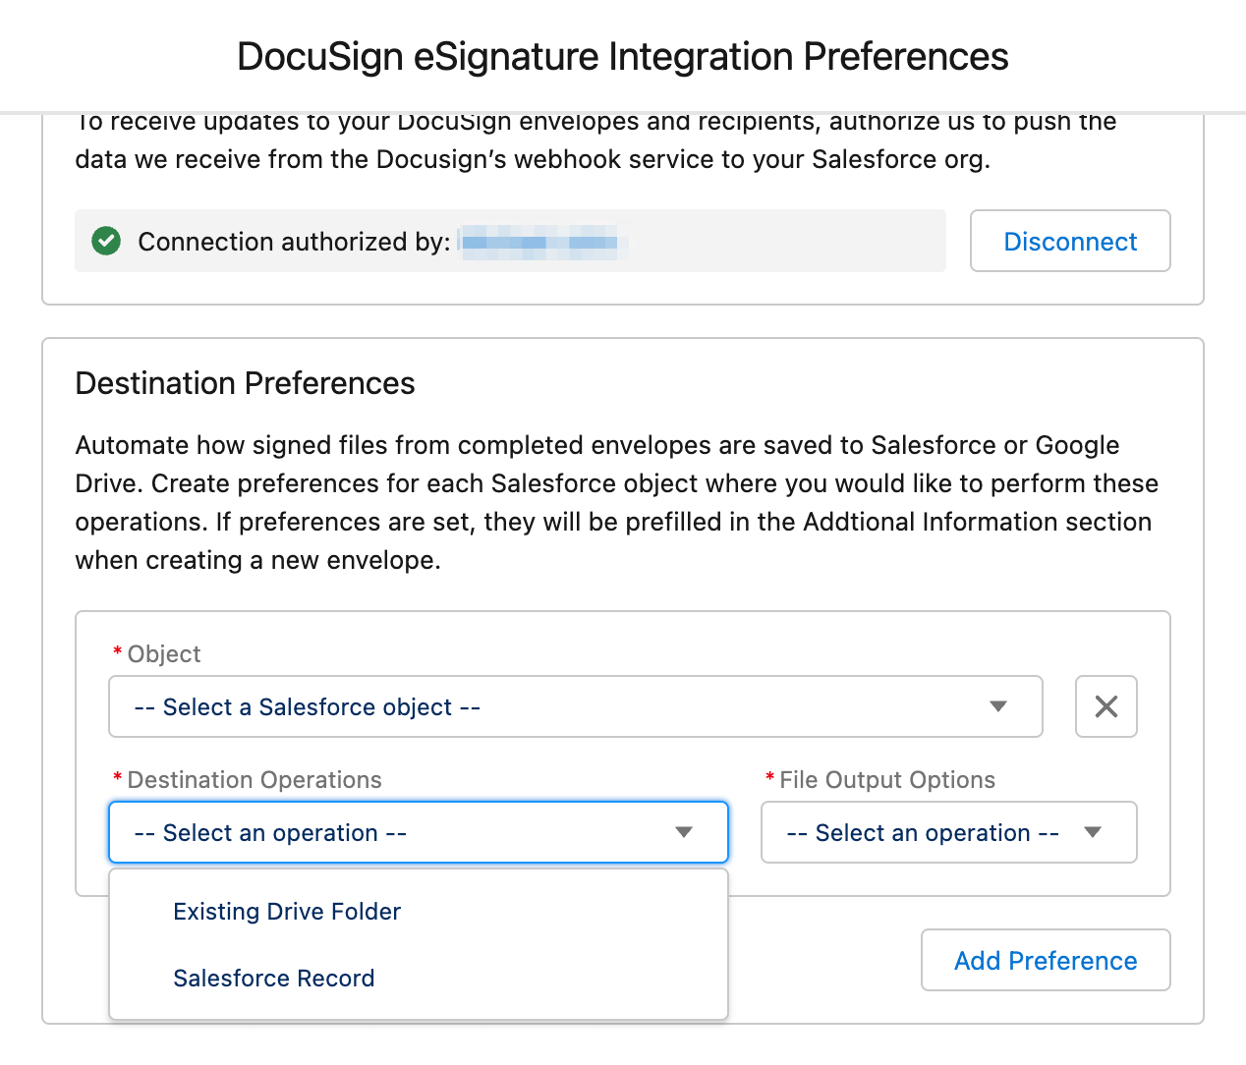Click the green connection authorized checkmark icon
Image resolution: width=1246 pixels, height=1065 pixels.
[106, 241]
